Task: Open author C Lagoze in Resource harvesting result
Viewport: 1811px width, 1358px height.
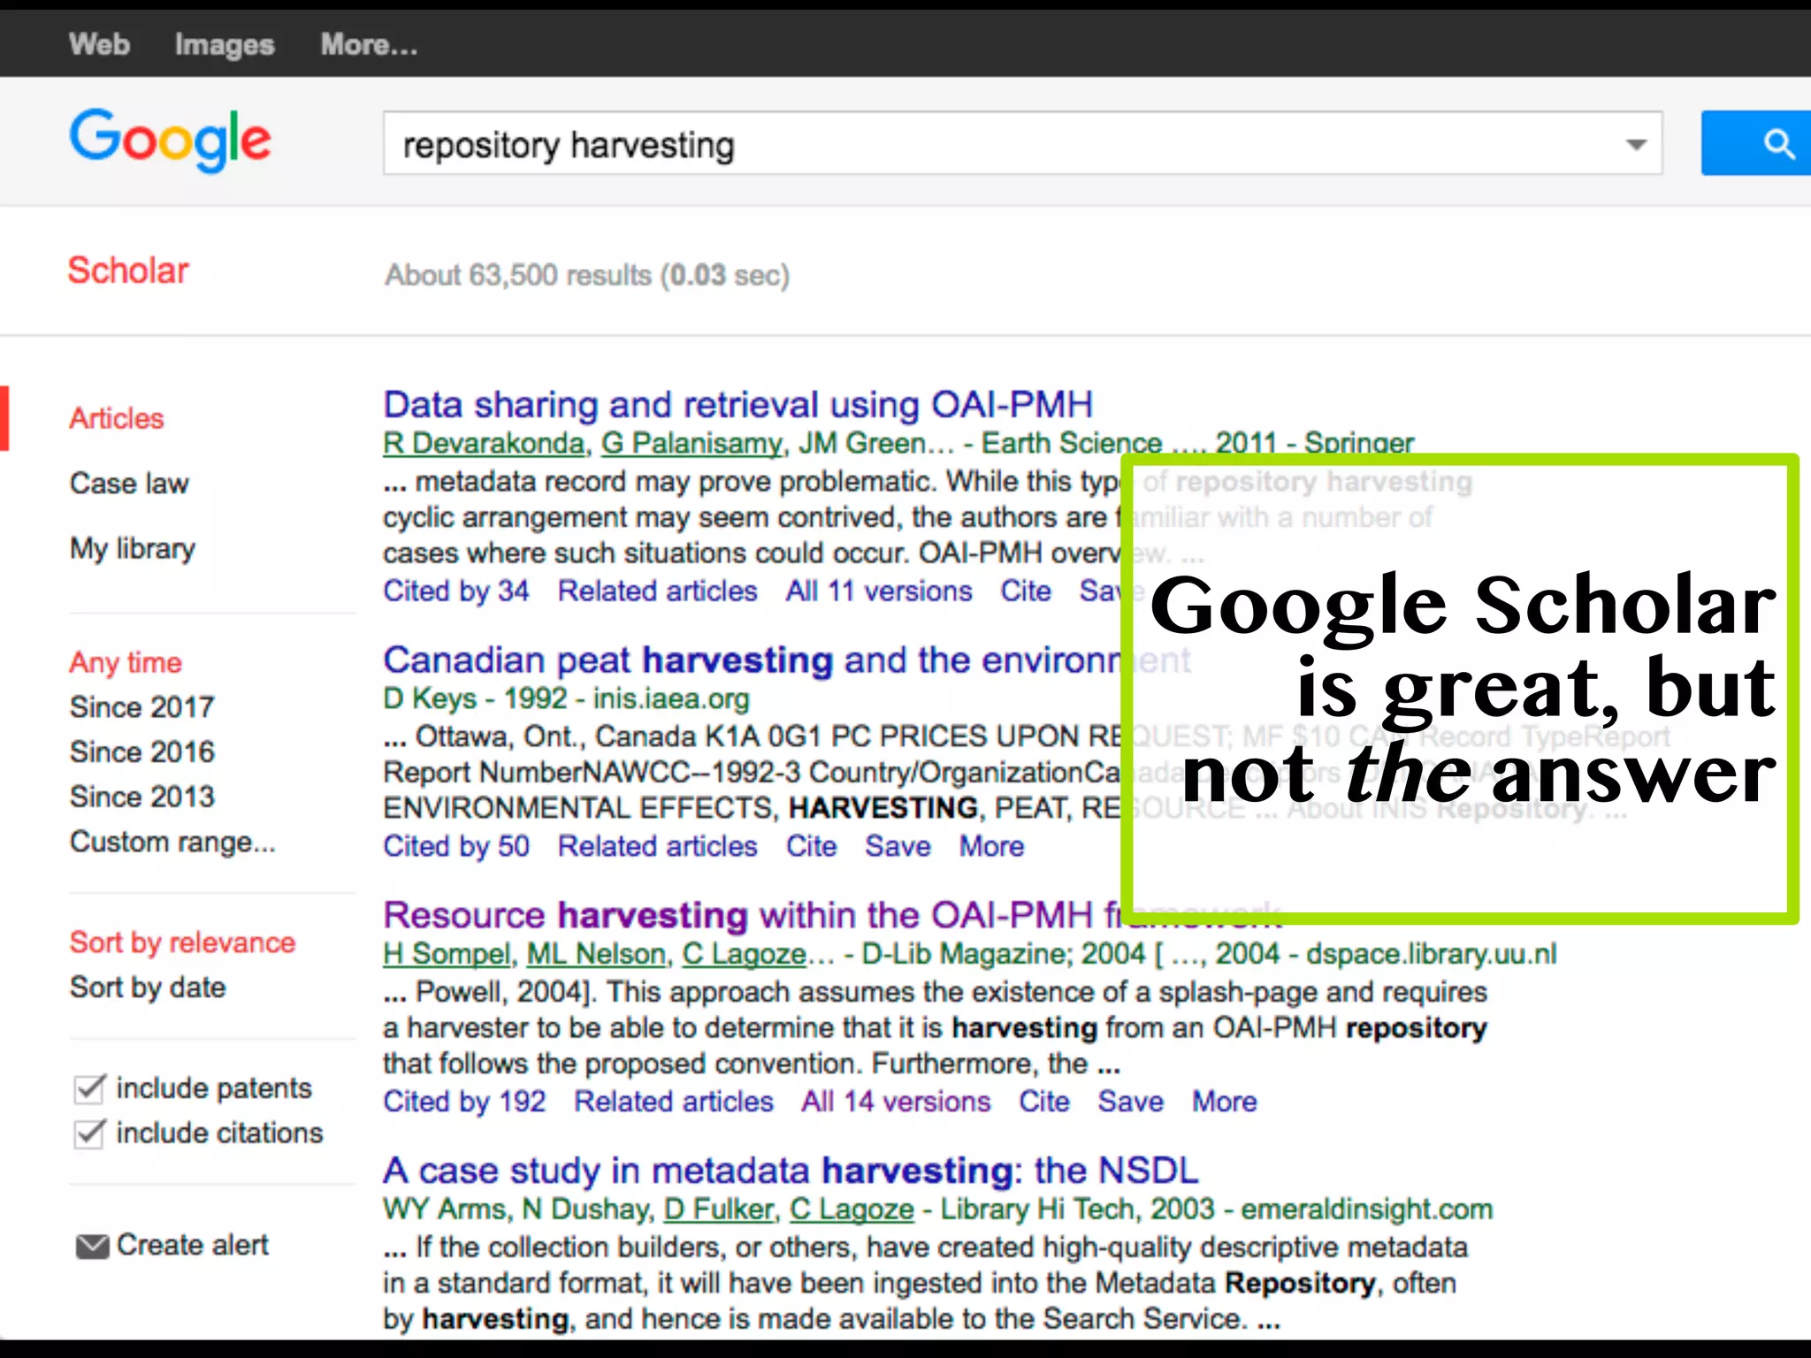Action: tap(744, 955)
